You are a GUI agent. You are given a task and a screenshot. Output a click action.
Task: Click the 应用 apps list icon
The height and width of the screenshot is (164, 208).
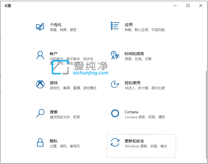click(x=115, y=26)
